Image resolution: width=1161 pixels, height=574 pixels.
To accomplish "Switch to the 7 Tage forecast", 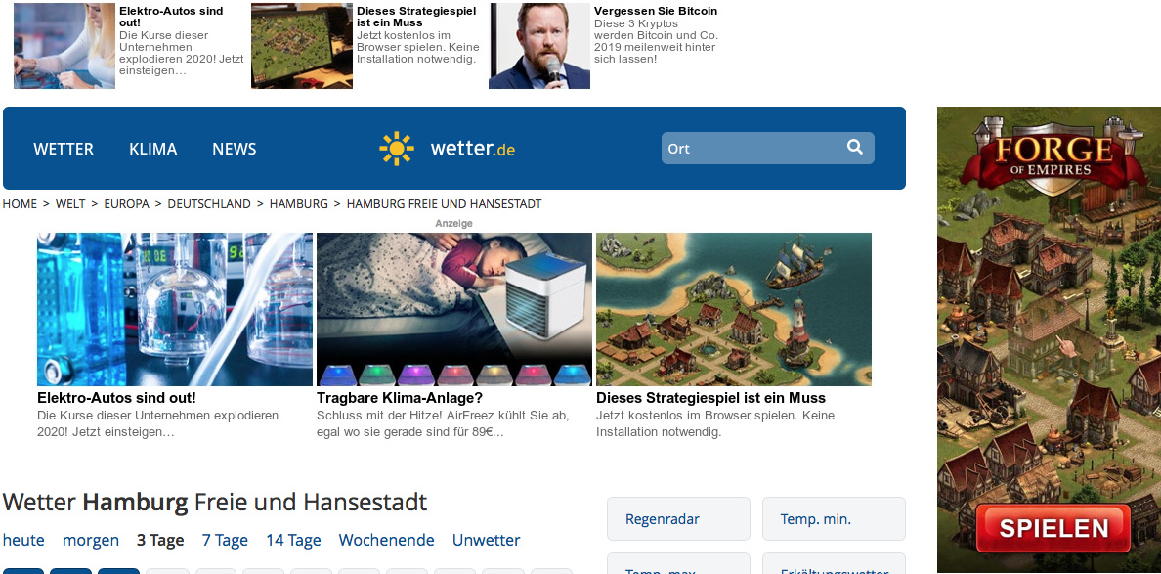I will pyautogui.click(x=225, y=540).
